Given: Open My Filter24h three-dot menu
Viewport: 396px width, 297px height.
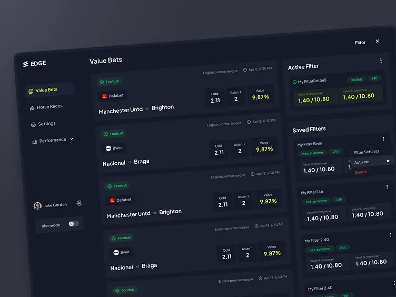Looking at the screenshot, I should (x=387, y=187).
